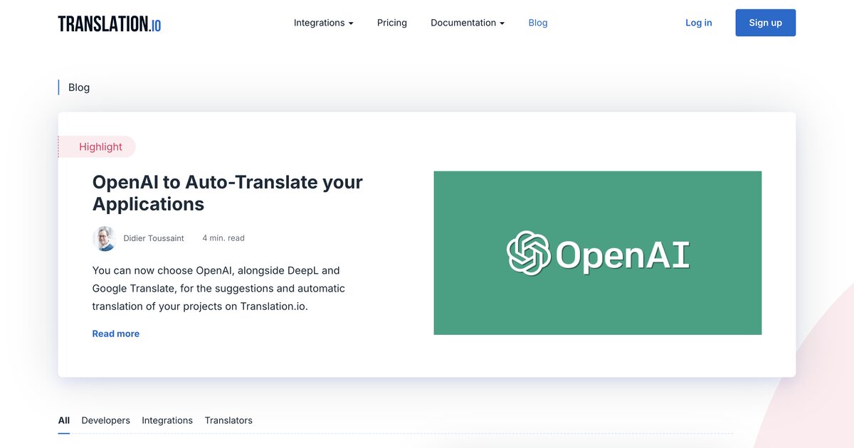Open the Pricing page
The image size is (854, 448).
click(x=392, y=22)
